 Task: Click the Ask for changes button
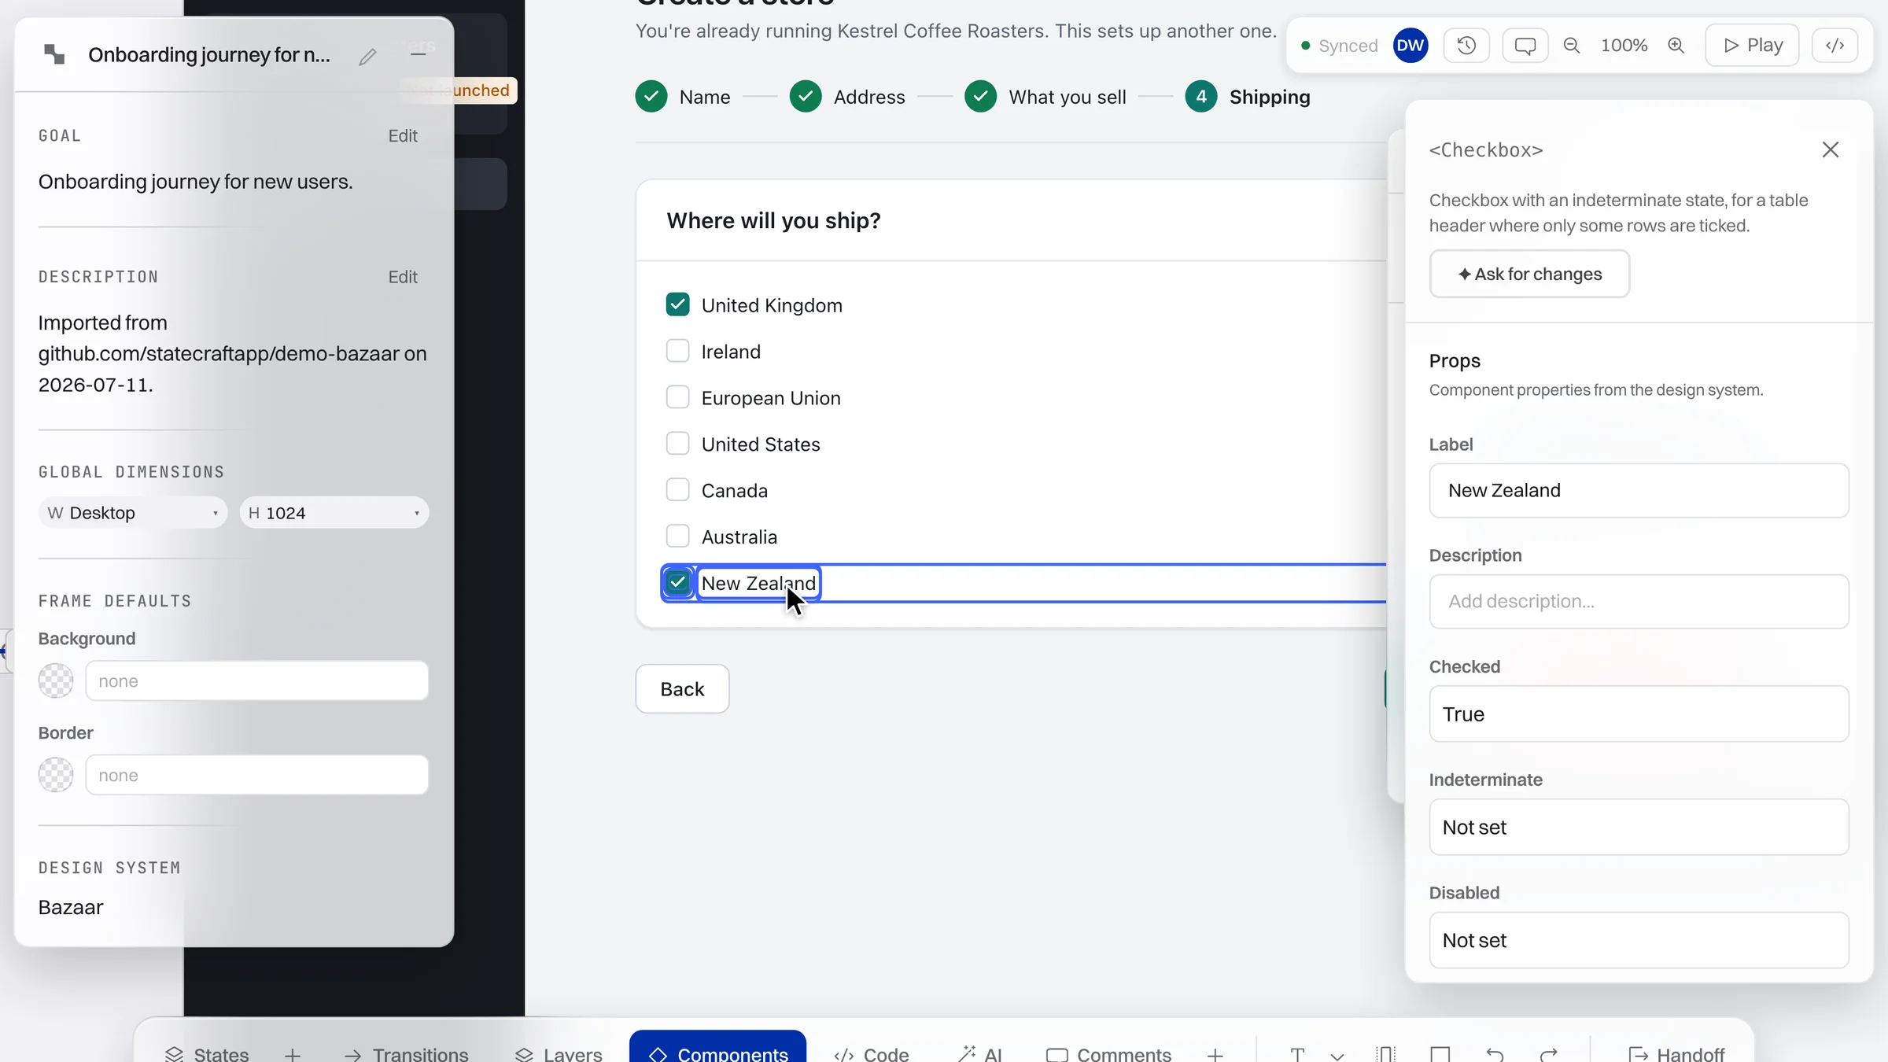coord(1529,274)
